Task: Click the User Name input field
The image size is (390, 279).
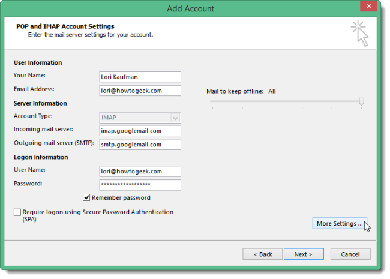Action: [140, 172]
